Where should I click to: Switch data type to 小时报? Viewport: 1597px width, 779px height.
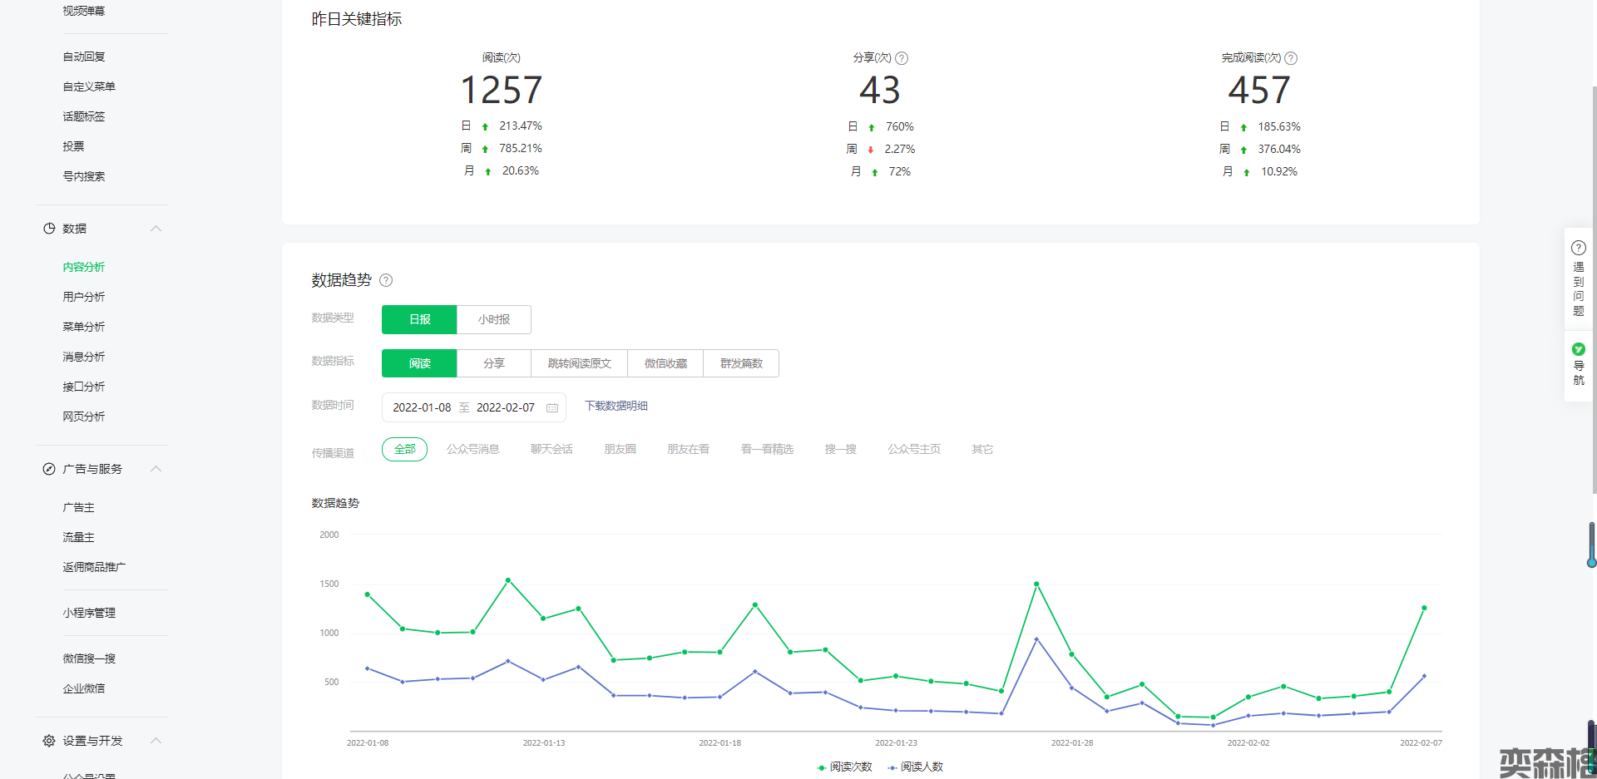pos(493,319)
